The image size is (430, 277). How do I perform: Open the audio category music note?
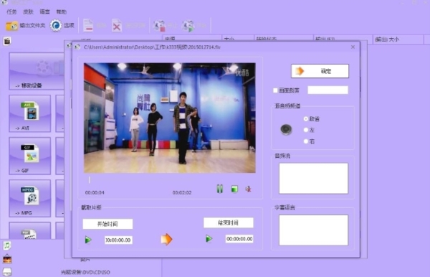click(x=7, y=245)
